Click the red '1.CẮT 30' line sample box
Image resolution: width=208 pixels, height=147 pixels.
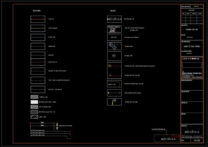click(38, 19)
